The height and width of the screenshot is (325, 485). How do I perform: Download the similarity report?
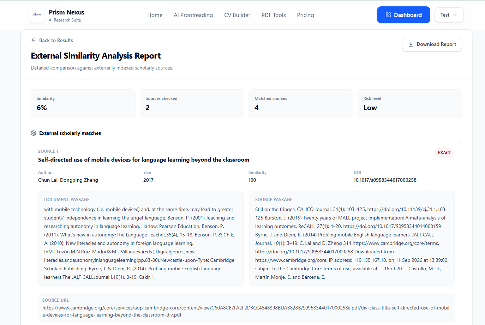coord(432,44)
